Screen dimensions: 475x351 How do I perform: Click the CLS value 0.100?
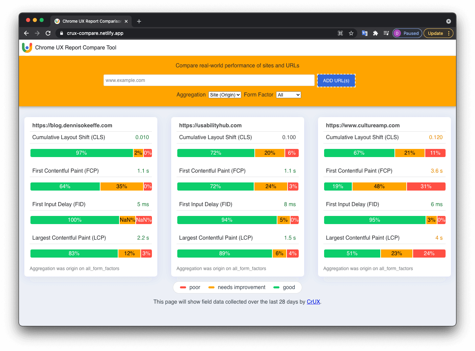289,137
